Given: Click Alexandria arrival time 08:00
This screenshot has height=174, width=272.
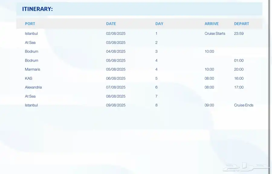Looking at the screenshot, I should (209, 87).
